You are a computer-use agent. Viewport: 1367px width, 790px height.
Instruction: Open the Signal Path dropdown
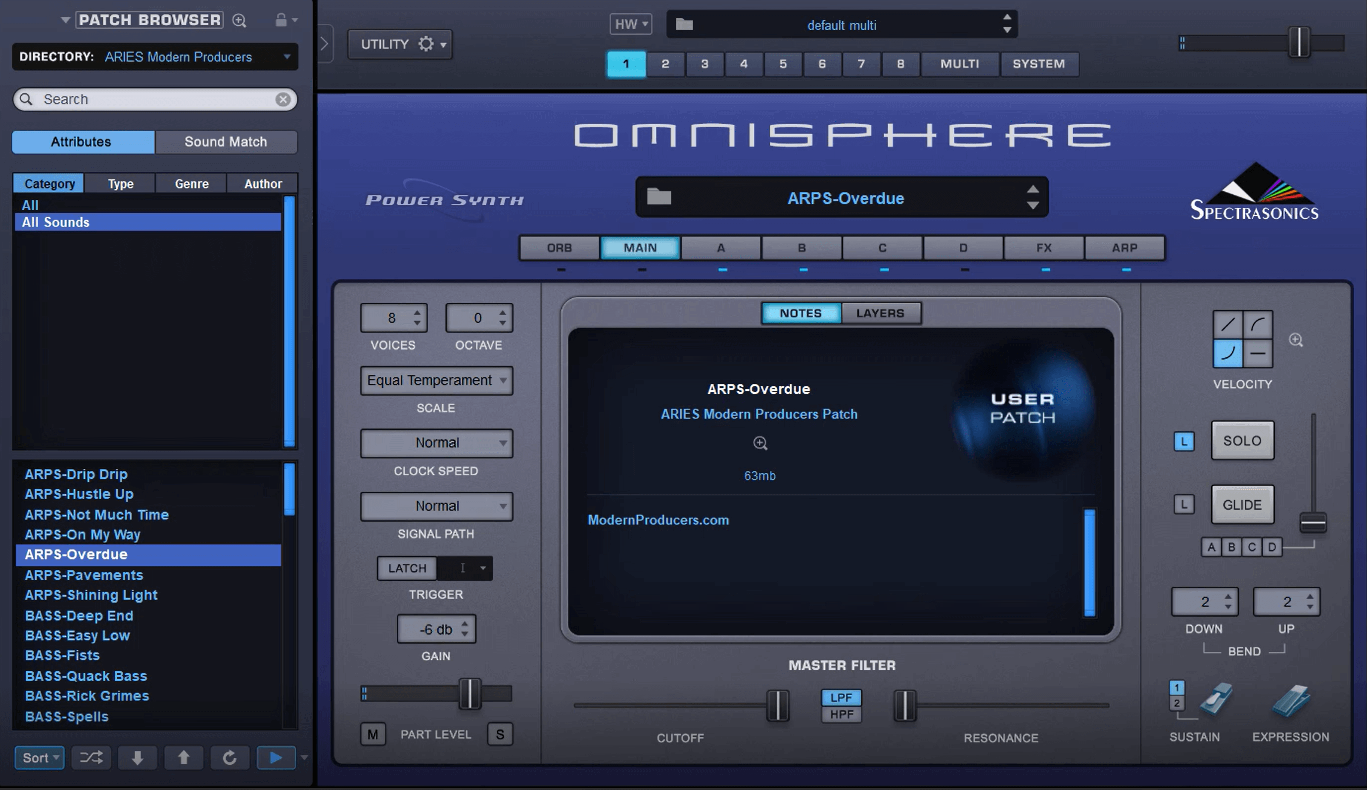coord(437,506)
